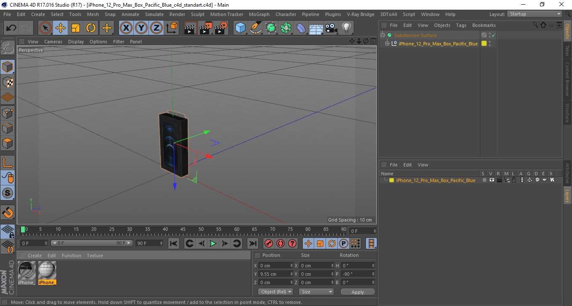Activate the Move tool
The height and width of the screenshot is (306, 572).
click(61, 28)
